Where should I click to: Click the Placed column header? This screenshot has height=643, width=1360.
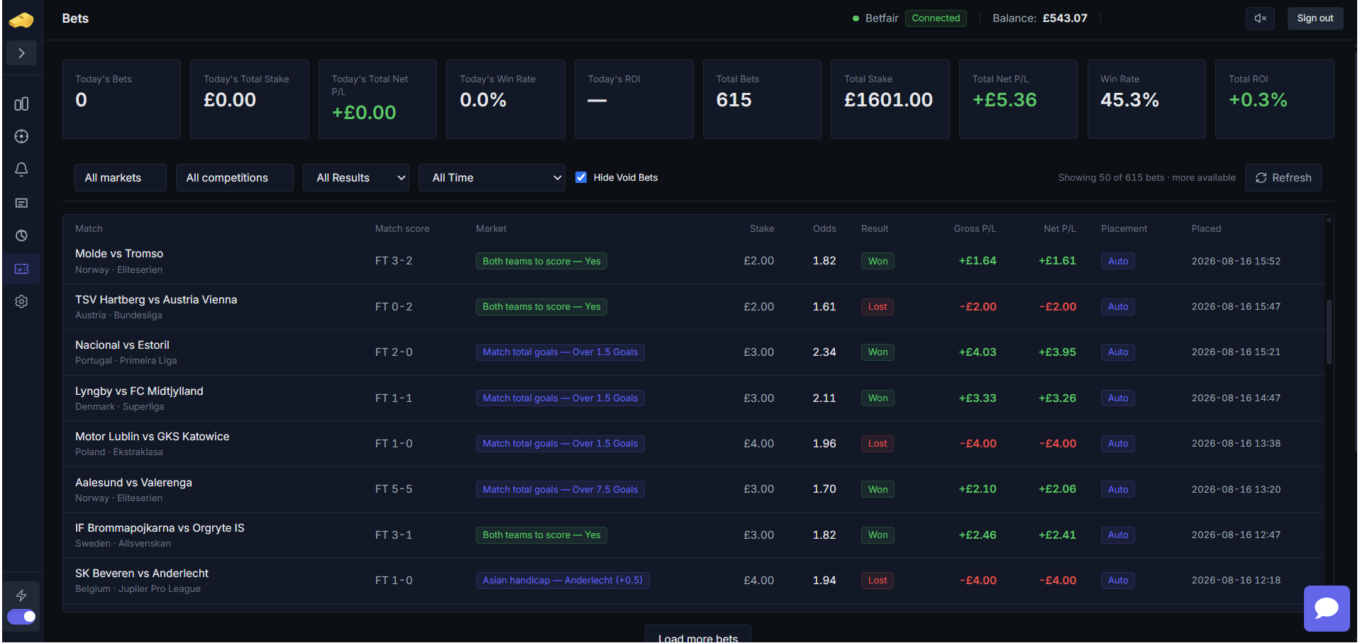1205,229
